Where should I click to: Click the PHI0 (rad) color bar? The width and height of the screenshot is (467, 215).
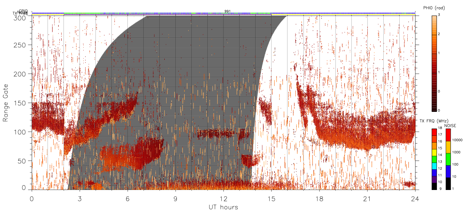(434, 63)
